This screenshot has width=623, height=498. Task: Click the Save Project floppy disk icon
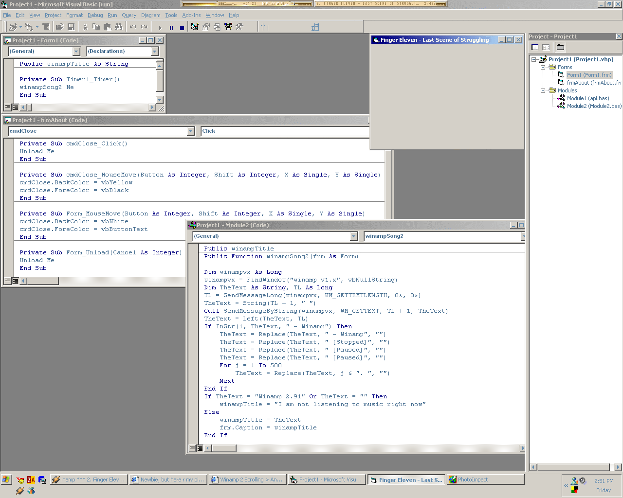click(x=71, y=27)
